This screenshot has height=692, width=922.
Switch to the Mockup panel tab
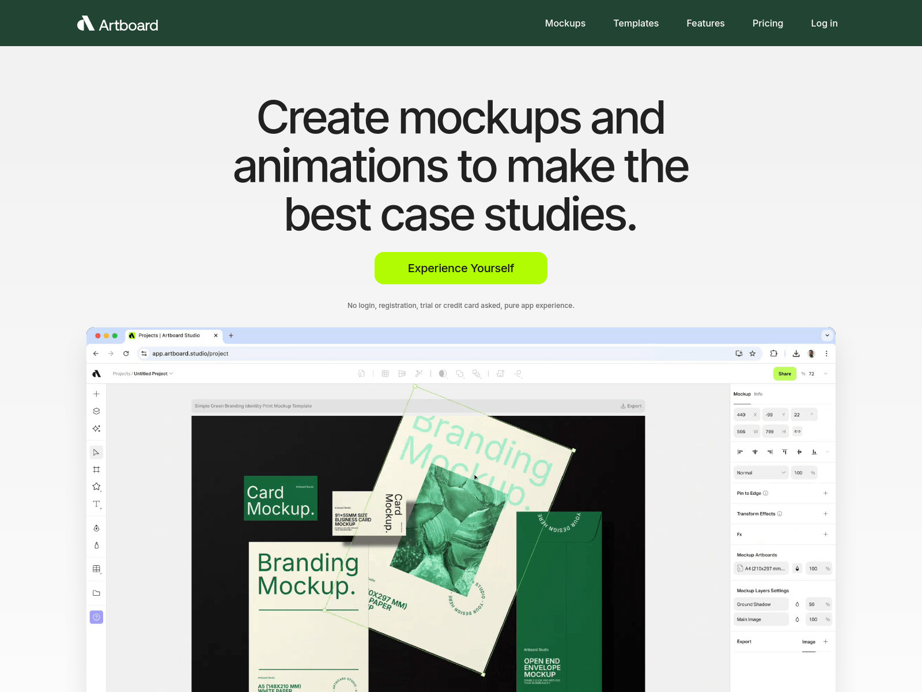click(x=742, y=394)
